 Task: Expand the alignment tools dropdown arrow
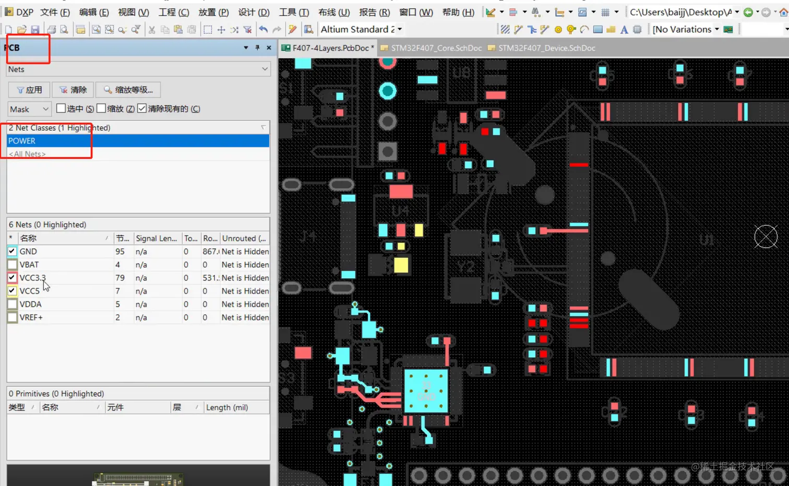tap(524, 12)
